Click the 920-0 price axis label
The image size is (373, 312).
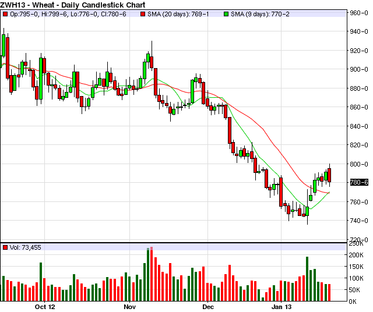[359, 51]
